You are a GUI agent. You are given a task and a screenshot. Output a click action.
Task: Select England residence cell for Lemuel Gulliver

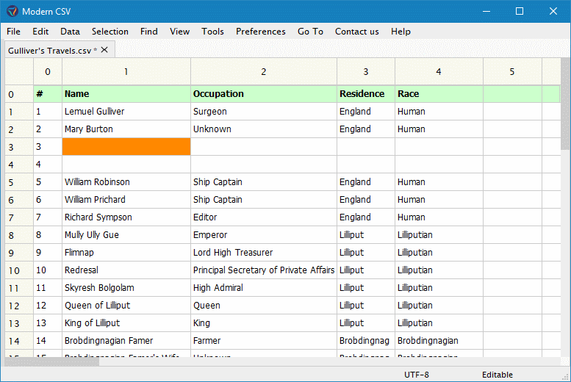point(366,112)
